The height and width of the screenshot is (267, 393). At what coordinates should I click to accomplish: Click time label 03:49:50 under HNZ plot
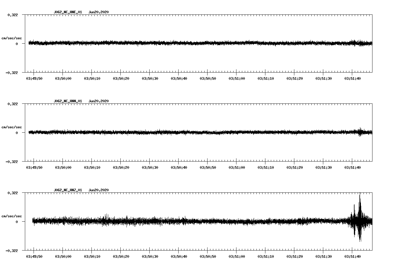pyautogui.click(x=34, y=257)
